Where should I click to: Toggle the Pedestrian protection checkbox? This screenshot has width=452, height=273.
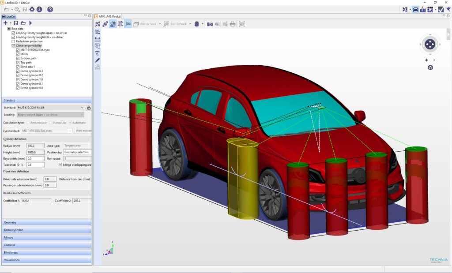[x=13, y=41]
